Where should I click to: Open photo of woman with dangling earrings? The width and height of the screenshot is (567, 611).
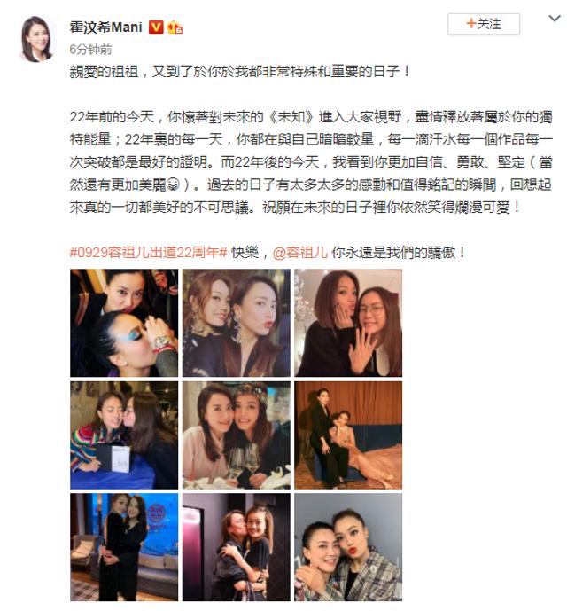pyautogui.click(x=236, y=323)
